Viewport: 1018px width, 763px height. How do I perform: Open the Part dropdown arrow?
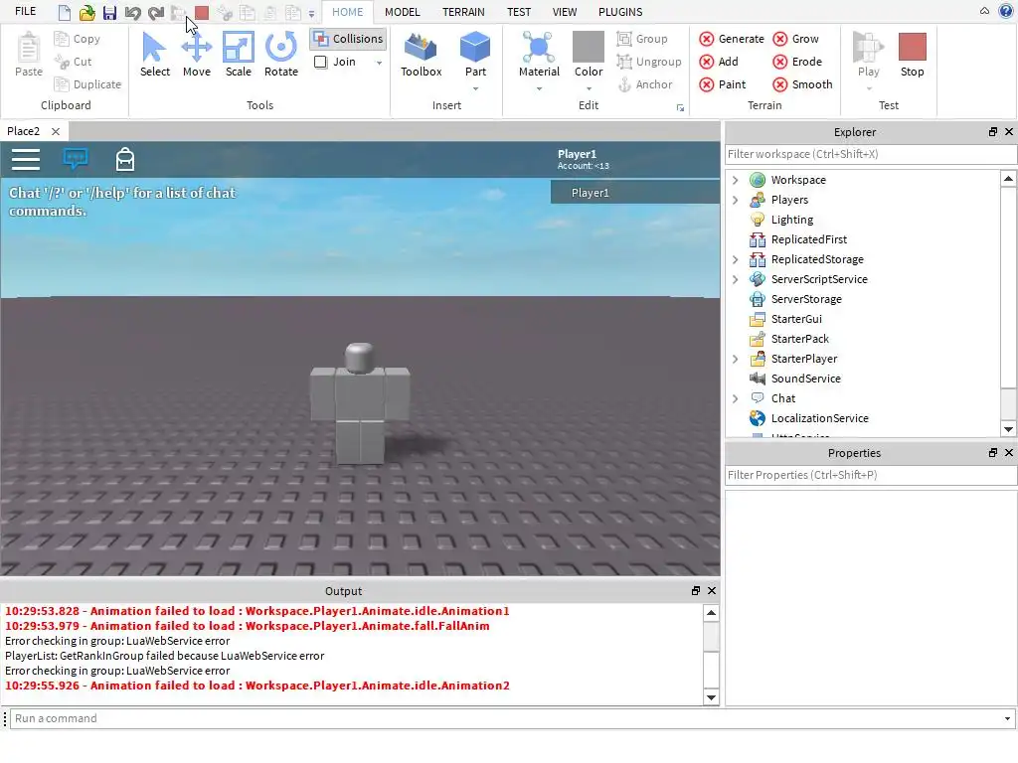(475, 88)
